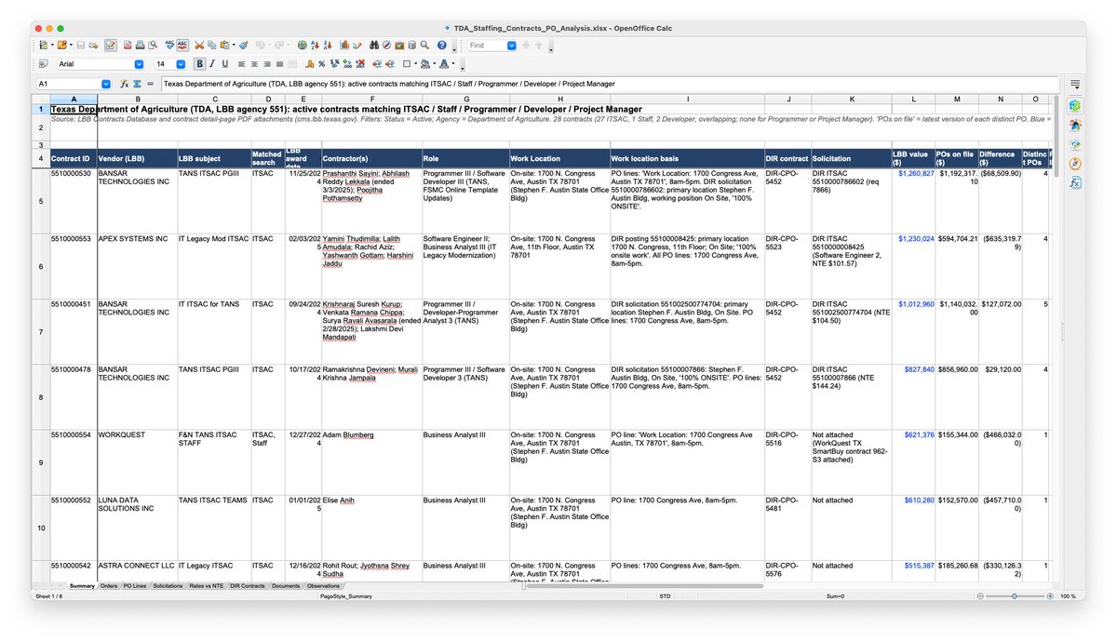Toggle AutoSpellcheck on toolbar
Image resolution: width=1117 pixels, height=641 pixels.
pyautogui.click(x=182, y=45)
